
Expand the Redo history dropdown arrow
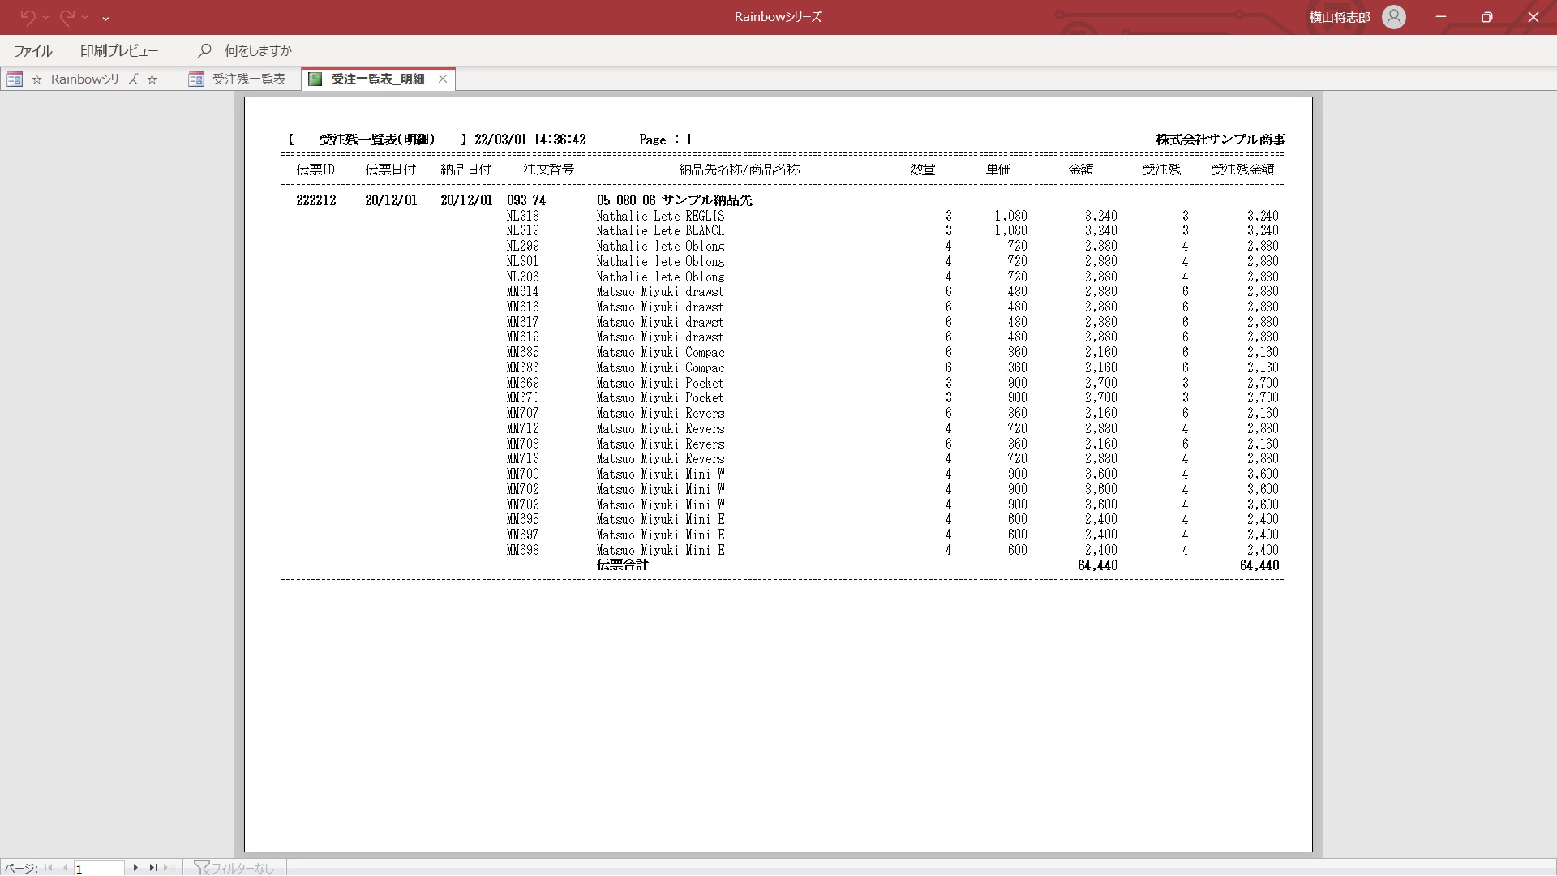point(85,17)
